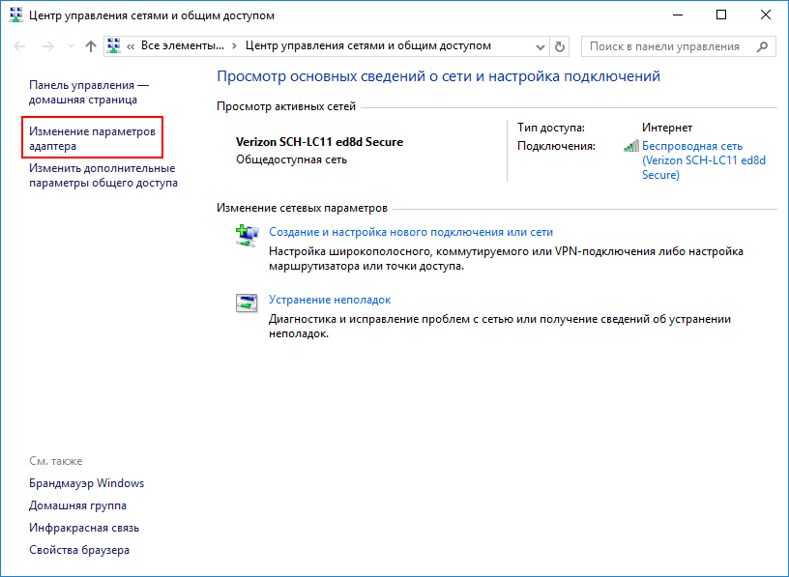This screenshot has width=789, height=577.
Task: Click the new connection setup icon
Action: tap(247, 234)
